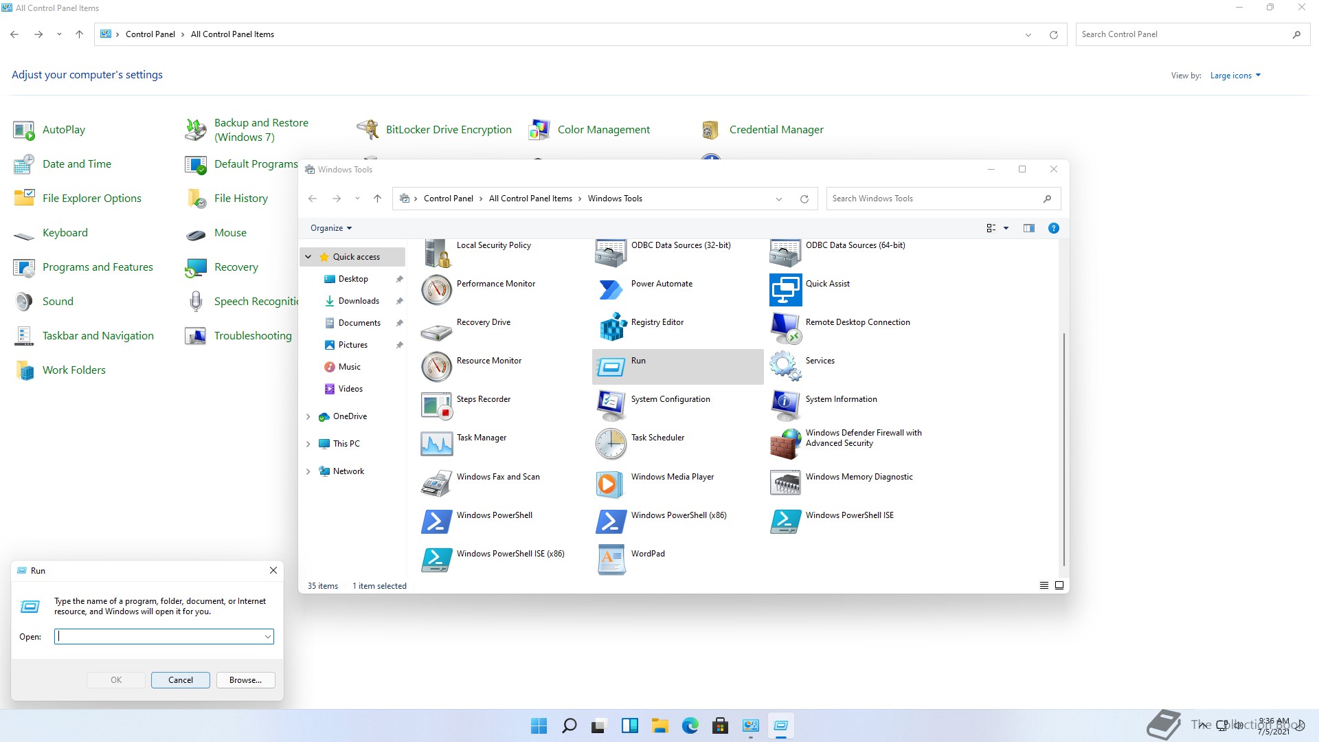Screen dimensions: 1319x742
Task: Switch to details view in status bar
Action: coord(1044,585)
